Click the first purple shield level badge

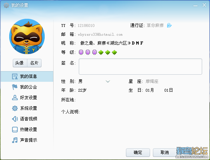point(81,52)
